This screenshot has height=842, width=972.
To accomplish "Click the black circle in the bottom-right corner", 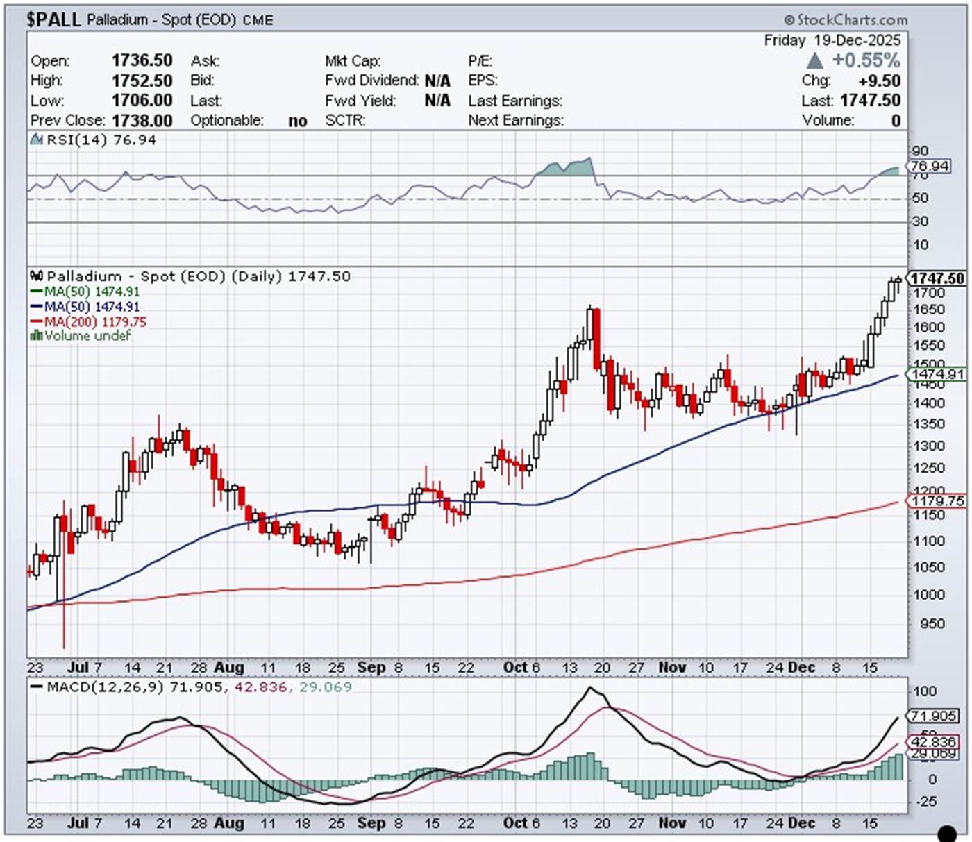I will (947, 832).
